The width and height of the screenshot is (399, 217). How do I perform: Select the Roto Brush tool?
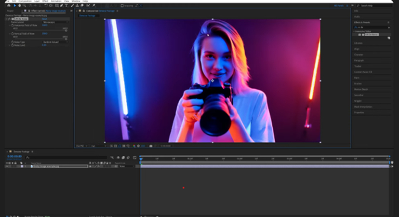[x=88, y=5]
